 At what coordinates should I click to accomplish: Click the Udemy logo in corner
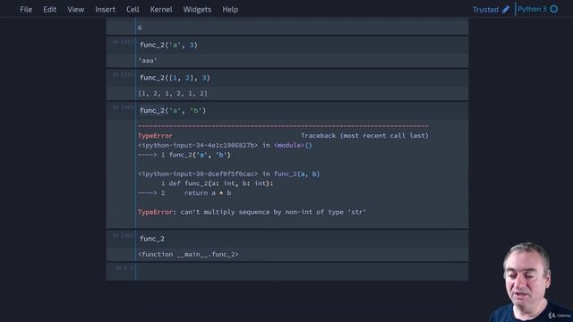point(560,315)
